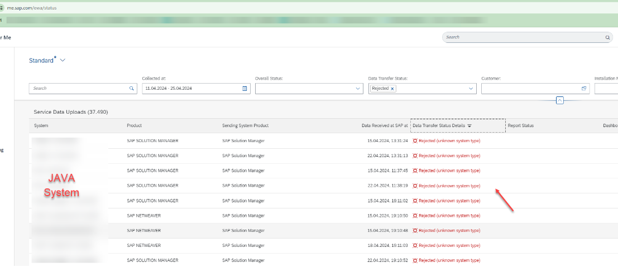The height and width of the screenshot is (272, 618).
Task: Click the date 15.04.2024, 13:31:24
Action: coord(387,141)
